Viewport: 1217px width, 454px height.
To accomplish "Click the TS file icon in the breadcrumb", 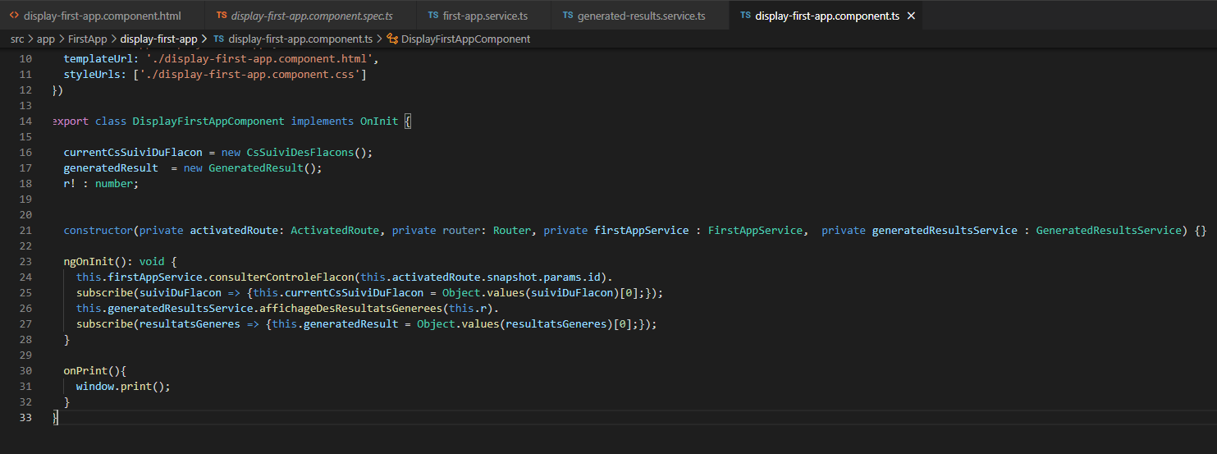I will click(218, 39).
